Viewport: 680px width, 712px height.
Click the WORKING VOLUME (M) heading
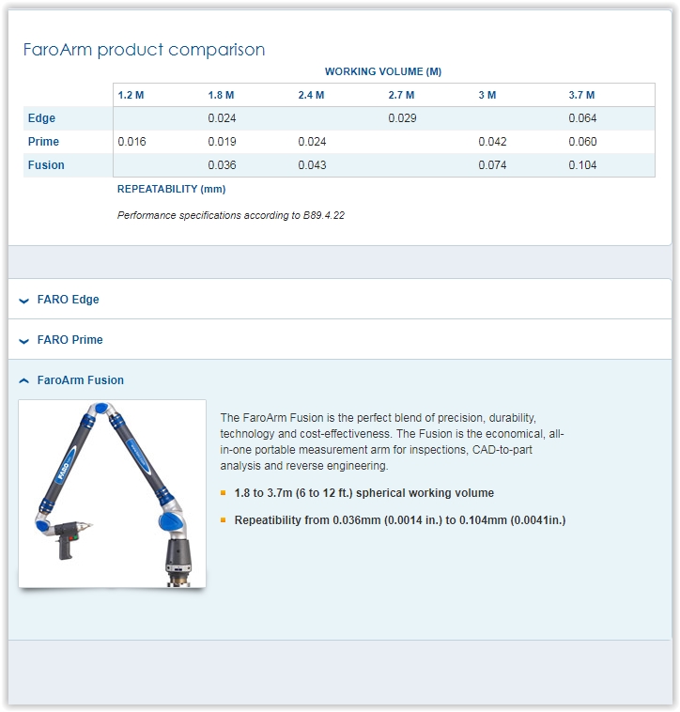pos(383,71)
